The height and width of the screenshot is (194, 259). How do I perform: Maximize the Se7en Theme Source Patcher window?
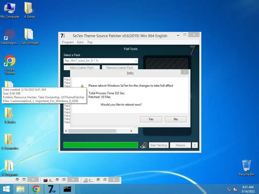tap(185, 35)
